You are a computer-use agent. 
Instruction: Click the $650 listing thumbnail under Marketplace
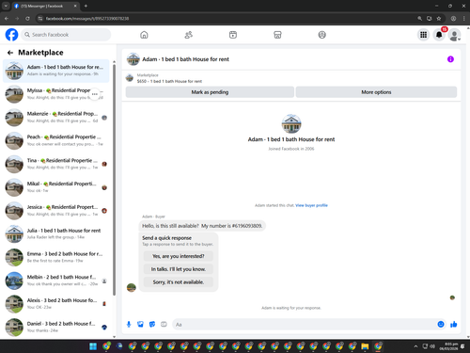point(130,78)
